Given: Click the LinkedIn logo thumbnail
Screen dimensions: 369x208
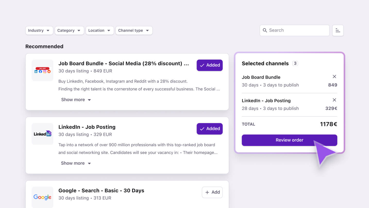Looking at the screenshot, I should coord(43,134).
